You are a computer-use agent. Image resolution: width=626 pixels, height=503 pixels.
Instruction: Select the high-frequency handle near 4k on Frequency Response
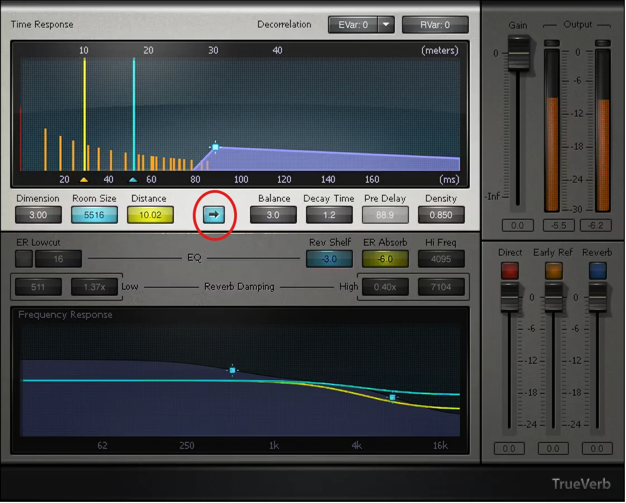392,397
